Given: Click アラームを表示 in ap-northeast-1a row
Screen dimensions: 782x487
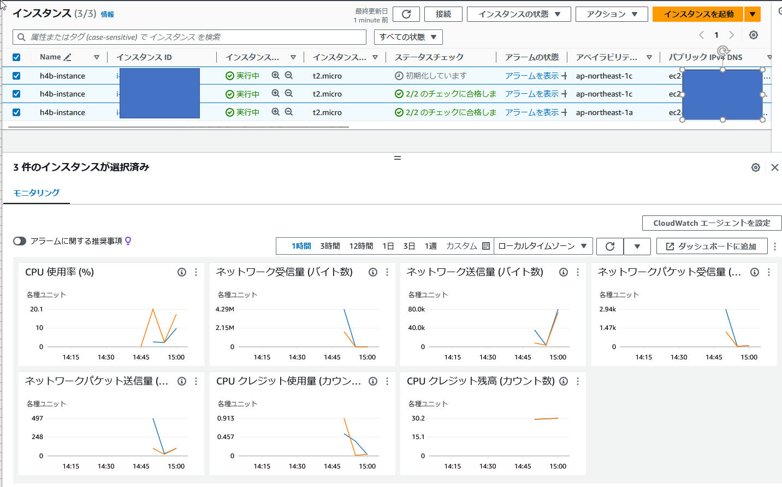Looking at the screenshot, I should pyautogui.click(x=532, y=112).
